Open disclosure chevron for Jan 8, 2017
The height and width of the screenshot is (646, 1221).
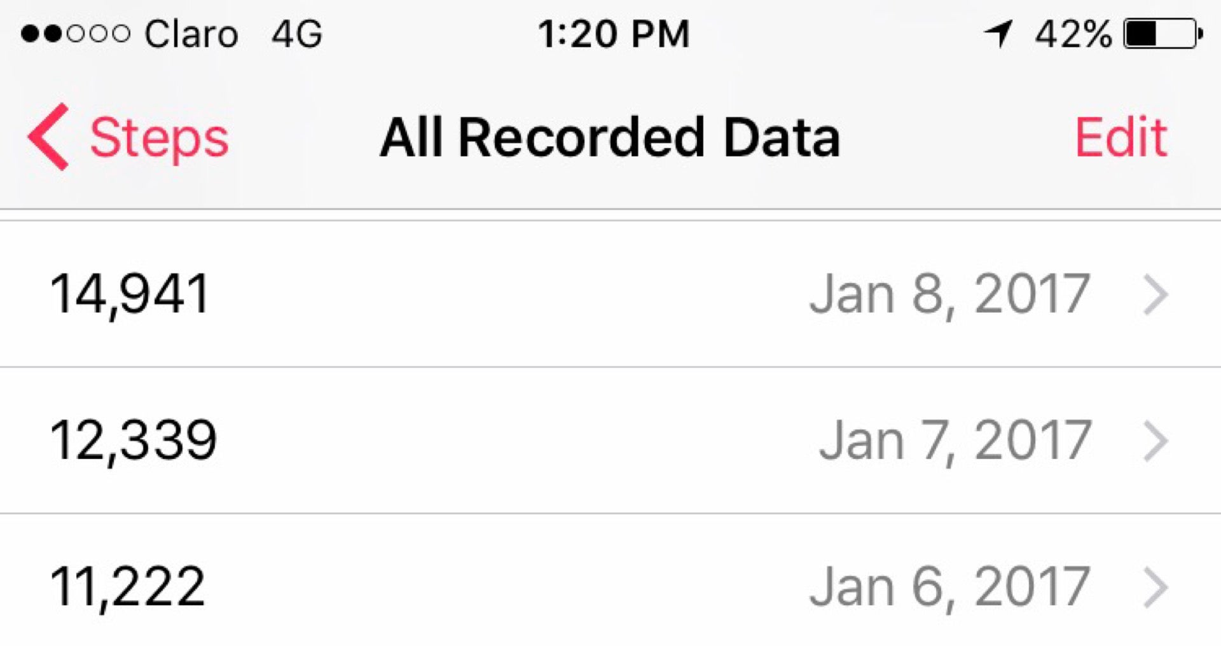point(1155,294)
